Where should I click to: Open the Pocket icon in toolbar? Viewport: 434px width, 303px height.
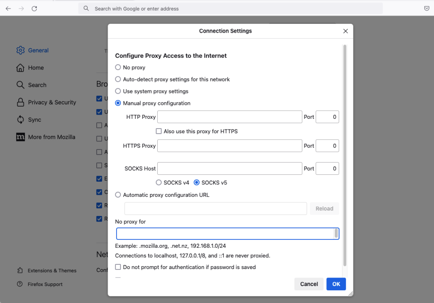[x=427, y=8]
